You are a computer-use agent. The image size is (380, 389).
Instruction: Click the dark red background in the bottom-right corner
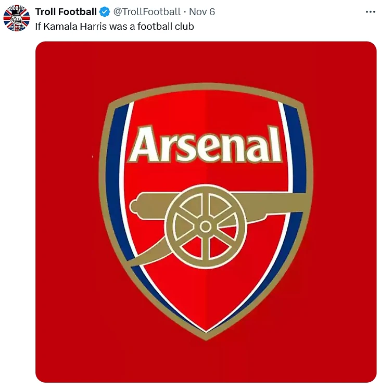[354, 359]
